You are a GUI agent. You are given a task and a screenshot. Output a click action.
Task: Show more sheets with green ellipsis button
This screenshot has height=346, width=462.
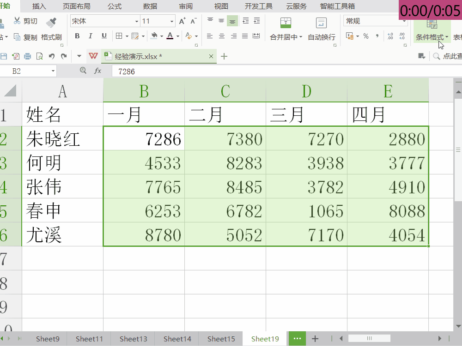pos(297,338)
